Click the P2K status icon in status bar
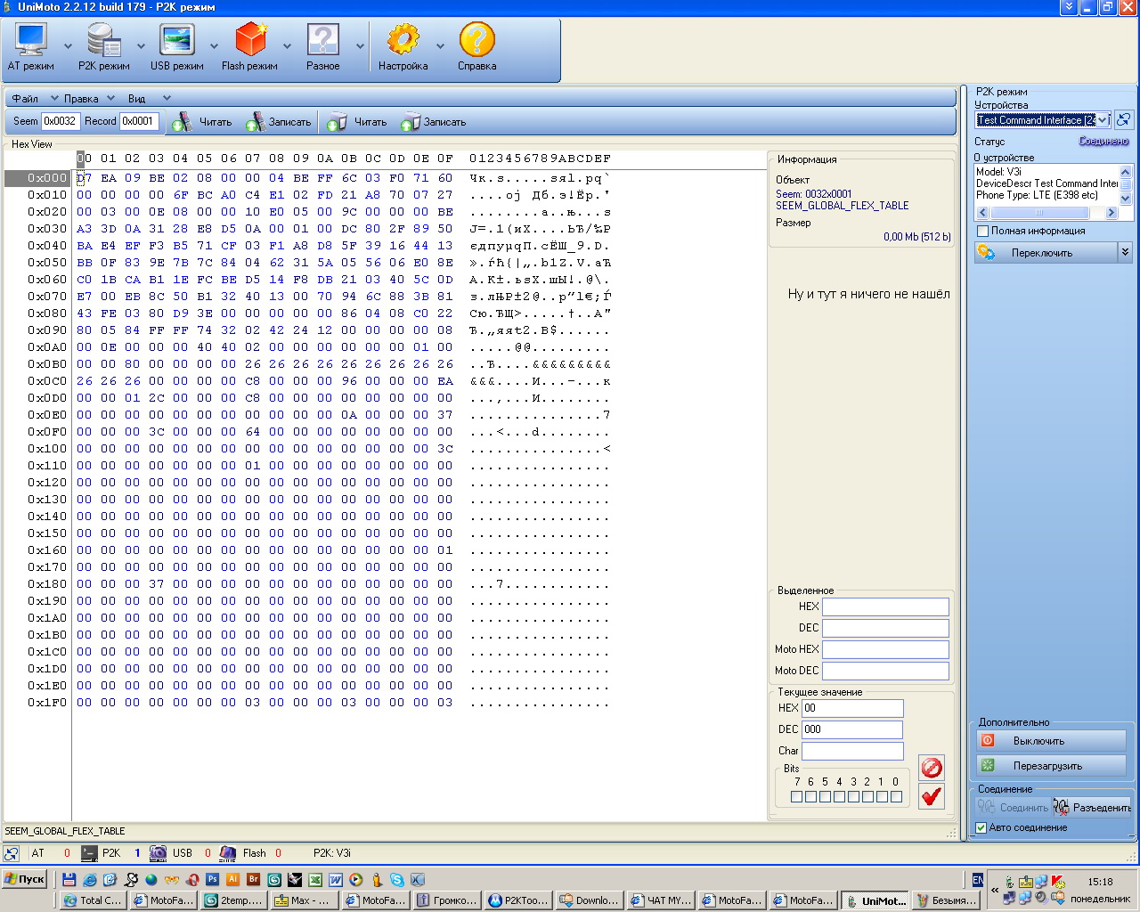1140x912 pixels. 89,853
